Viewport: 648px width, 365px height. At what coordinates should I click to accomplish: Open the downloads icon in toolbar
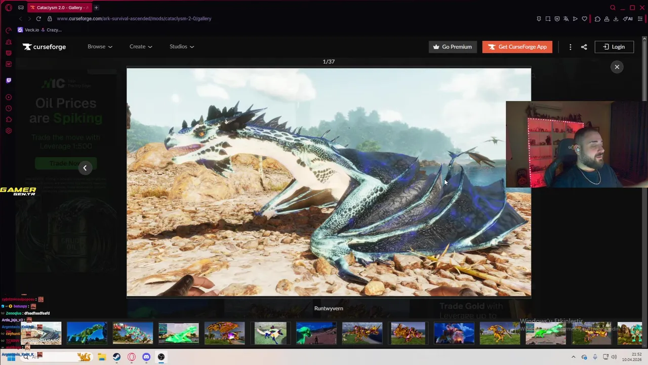[x=616, y=19]
